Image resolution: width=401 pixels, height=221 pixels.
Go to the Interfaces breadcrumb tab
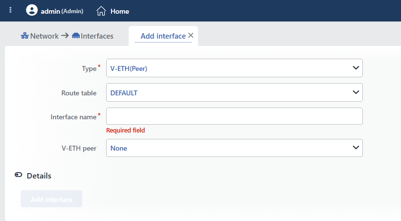pyautogui.click(x=97, y=36)
